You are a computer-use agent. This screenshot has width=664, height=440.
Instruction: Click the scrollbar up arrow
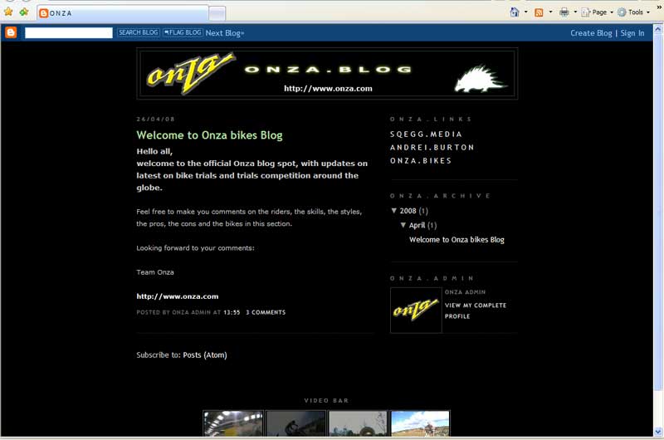click(658, 29)
